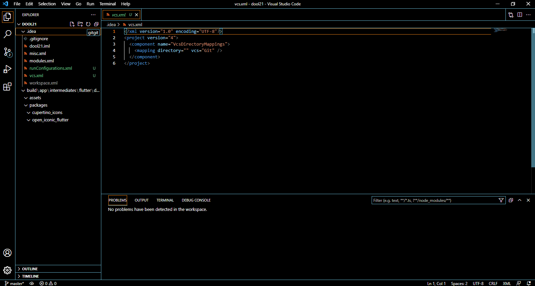Open the Source Control view
This screenshot has width=535, height=286.
(x=7, y=52)
